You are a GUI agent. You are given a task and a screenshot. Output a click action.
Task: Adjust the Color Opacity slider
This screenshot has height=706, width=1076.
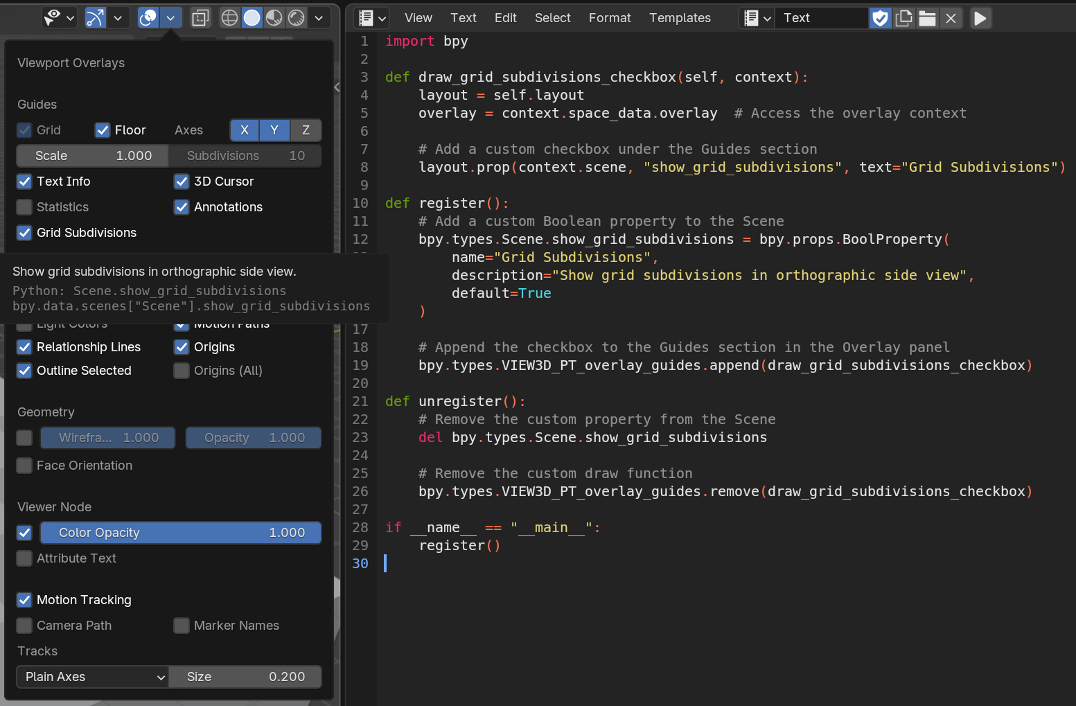(181, 533)
